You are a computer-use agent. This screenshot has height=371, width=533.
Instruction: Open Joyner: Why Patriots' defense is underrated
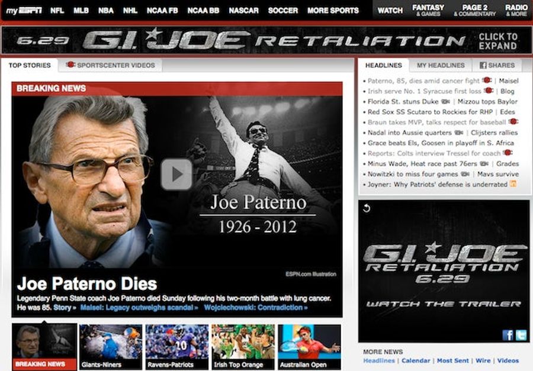point(438,185)
